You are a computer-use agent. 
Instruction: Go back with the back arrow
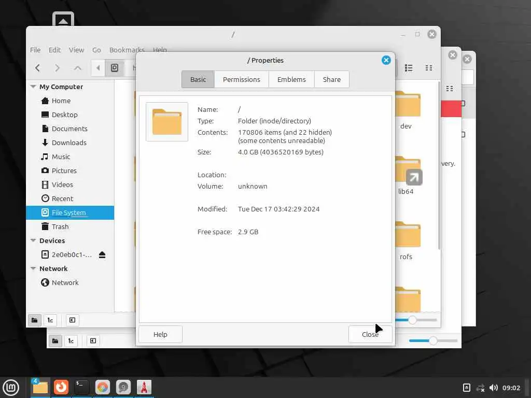pos(37,68)
